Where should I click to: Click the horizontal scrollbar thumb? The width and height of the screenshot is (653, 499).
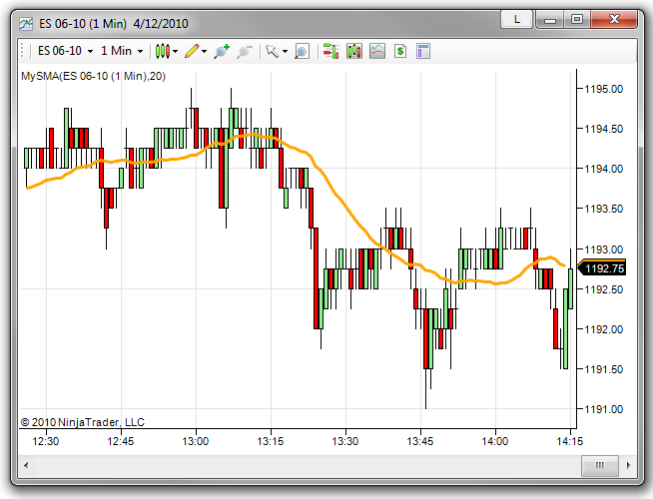(600, 465)
